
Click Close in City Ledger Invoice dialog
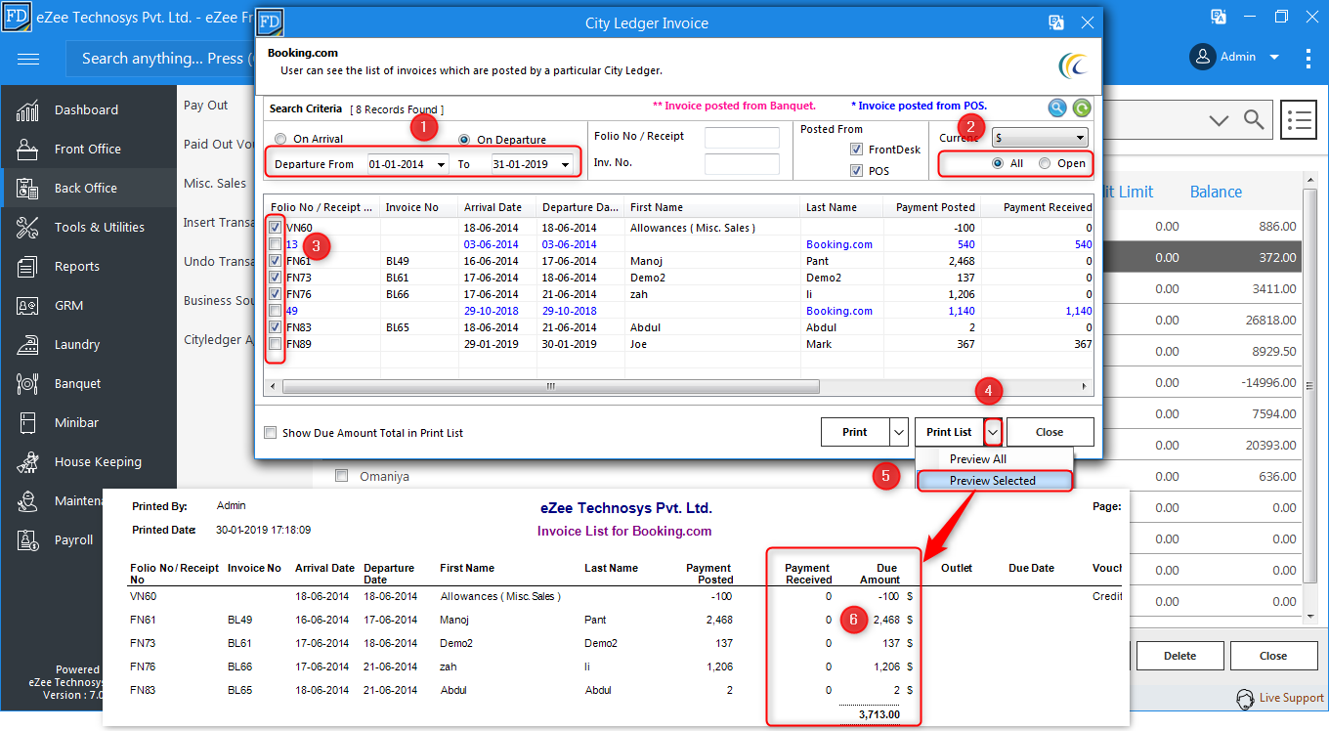[1050, 432]
